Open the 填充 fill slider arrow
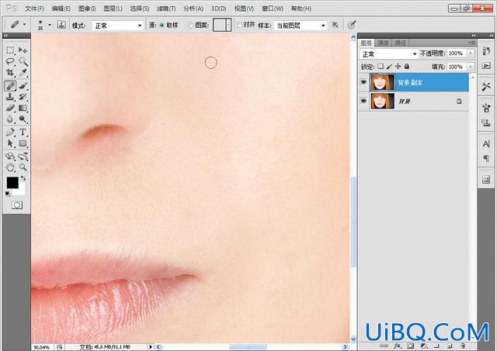This screenshot has width=497, height=351. (471, 67)
